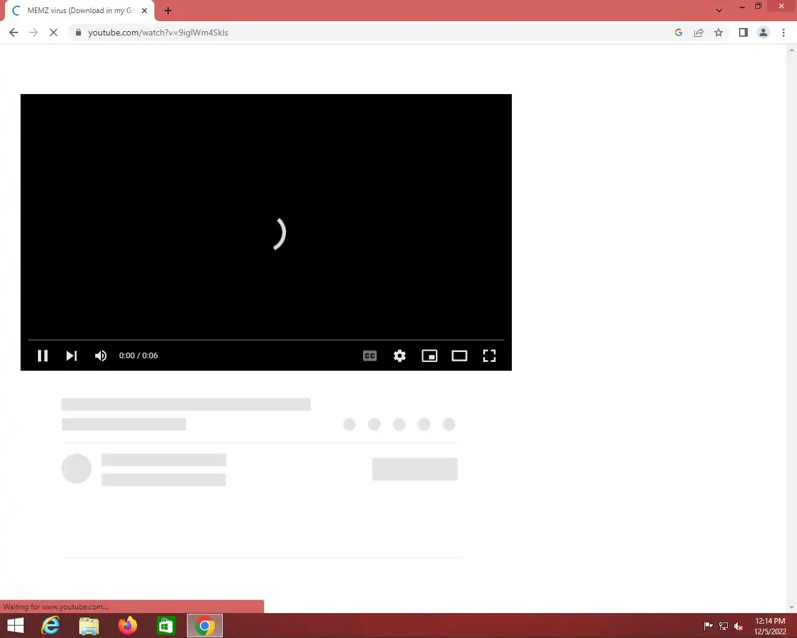Mute the video player volume
Screen dimensions: 797x638
[x=101, y=356]
